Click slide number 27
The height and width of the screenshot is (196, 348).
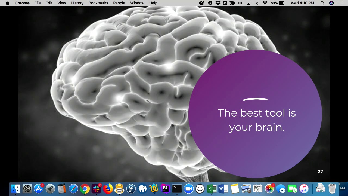[x=320, y=171]
